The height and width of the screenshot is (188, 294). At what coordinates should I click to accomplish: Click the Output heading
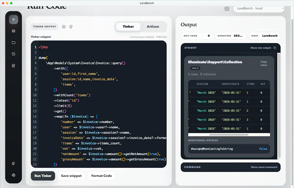click(189, 25)
